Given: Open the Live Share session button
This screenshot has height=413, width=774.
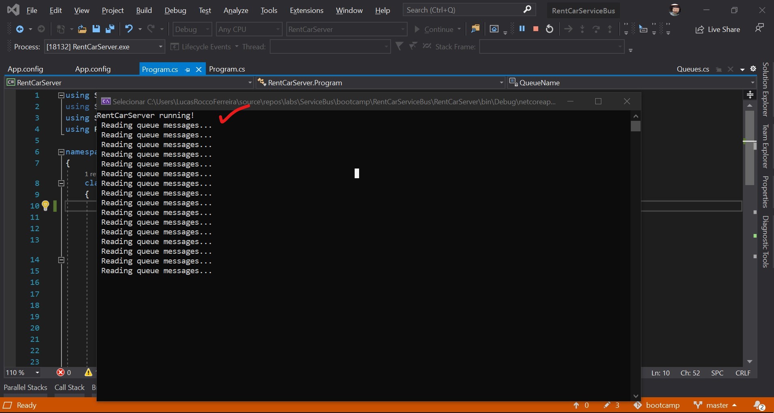Looking at the screenshot, I should pos(718,29).
